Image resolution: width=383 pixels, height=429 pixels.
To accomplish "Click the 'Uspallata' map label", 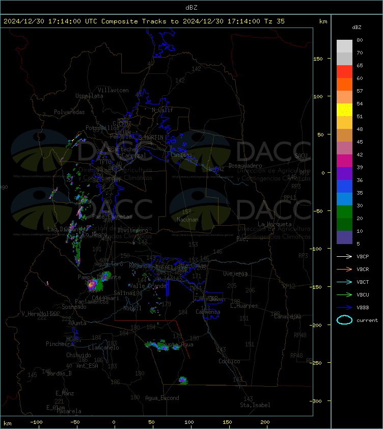I will pyautogui.click(x=89, y=96).
